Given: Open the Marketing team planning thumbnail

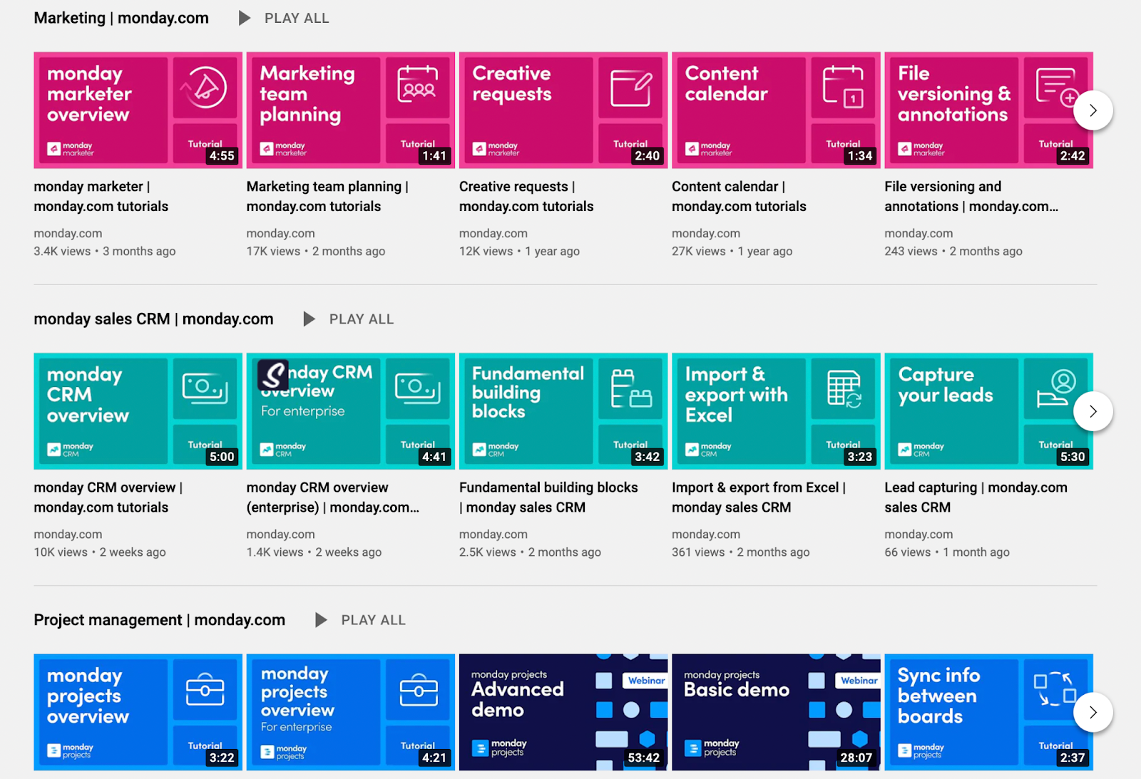Looking at the screenshot, I should (351, 110).
